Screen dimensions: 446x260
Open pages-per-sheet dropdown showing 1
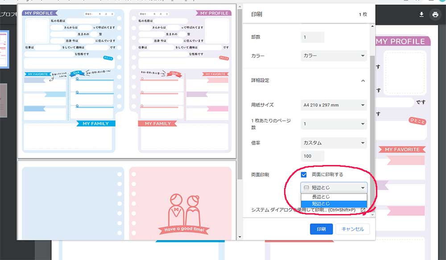point(334,124)
